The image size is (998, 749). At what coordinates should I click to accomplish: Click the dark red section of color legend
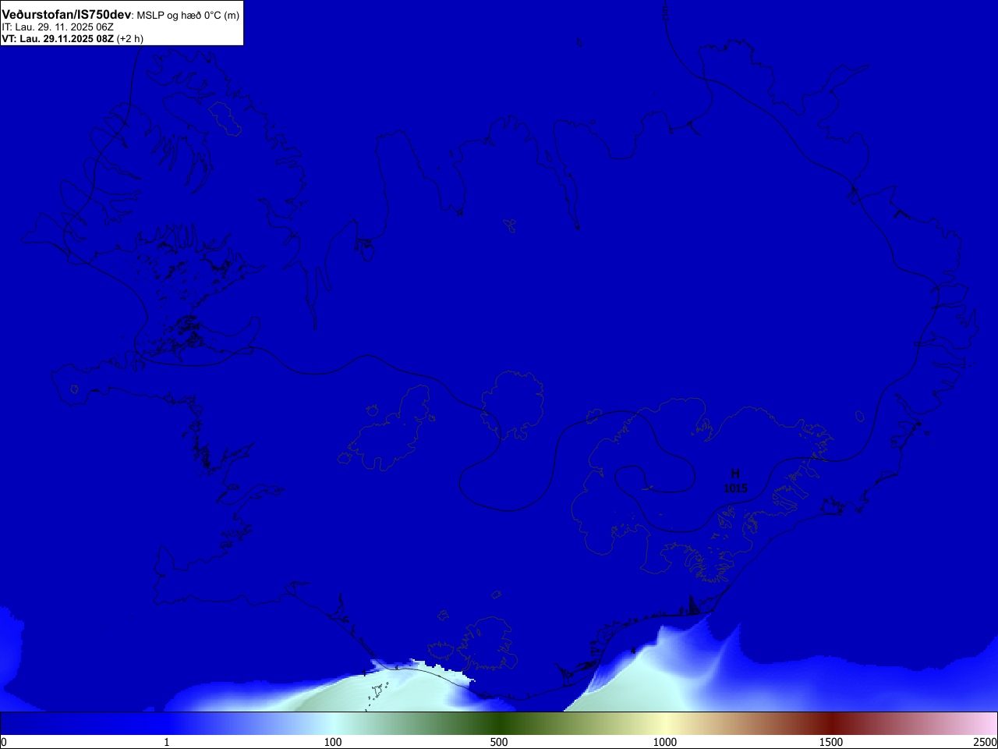[x=831, y=723]
